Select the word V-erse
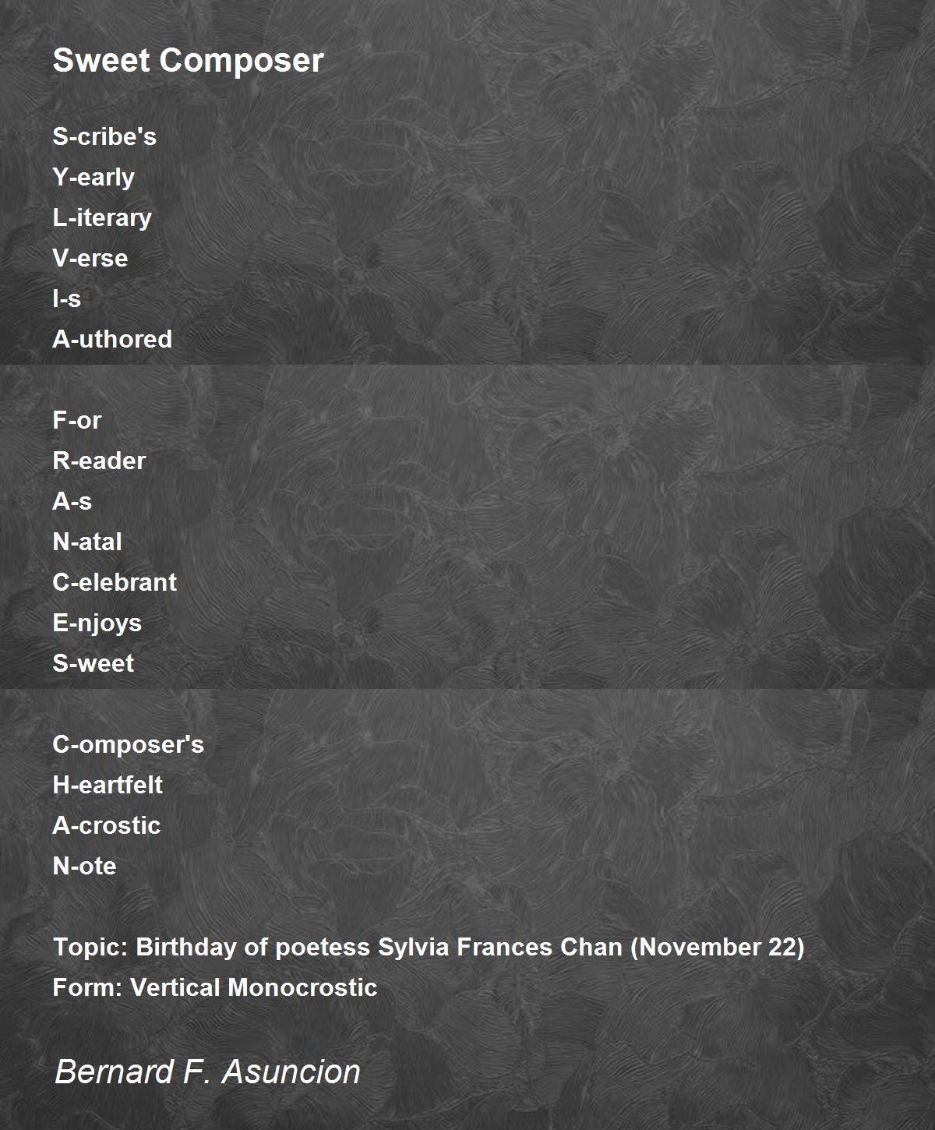This screenshot has width=935, height=1130. coord(90,258)
